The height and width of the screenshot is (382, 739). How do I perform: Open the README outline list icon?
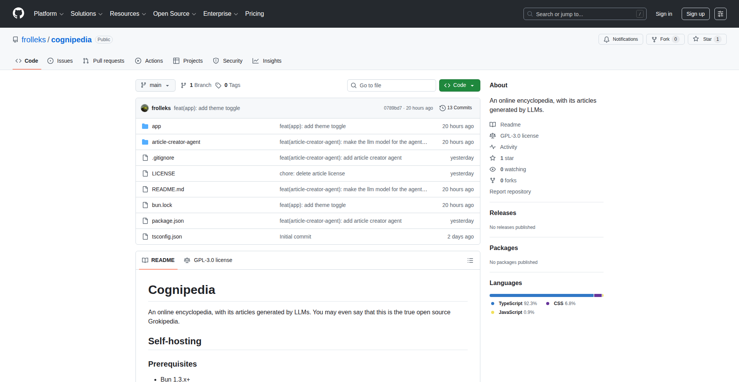click(470, 260)
